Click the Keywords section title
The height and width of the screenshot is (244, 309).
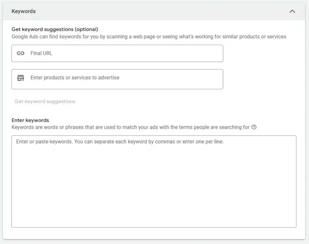pos(24,11)
